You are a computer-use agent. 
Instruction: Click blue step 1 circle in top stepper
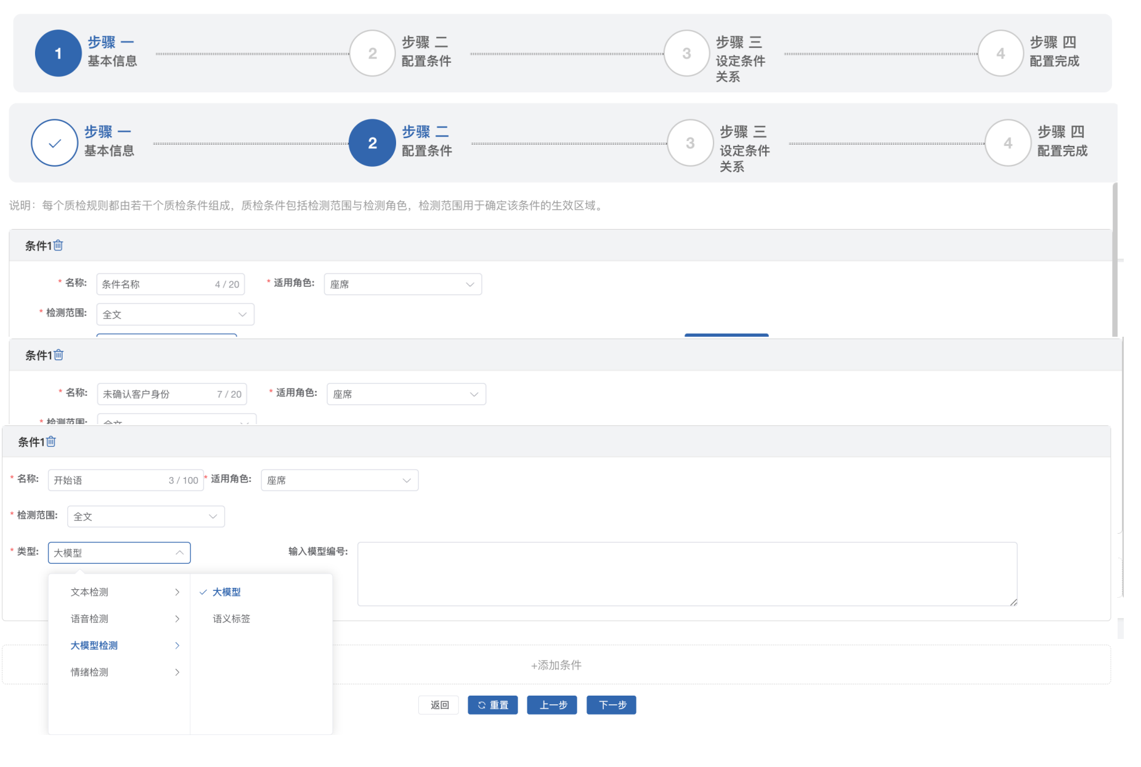tap(58, 54)
